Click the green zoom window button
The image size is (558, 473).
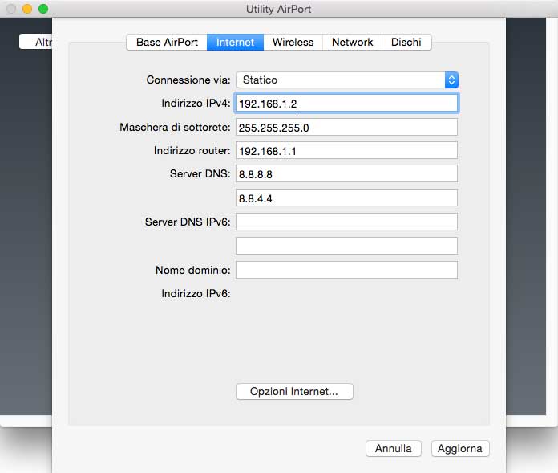pyautogui.click(x=43, y=9)
